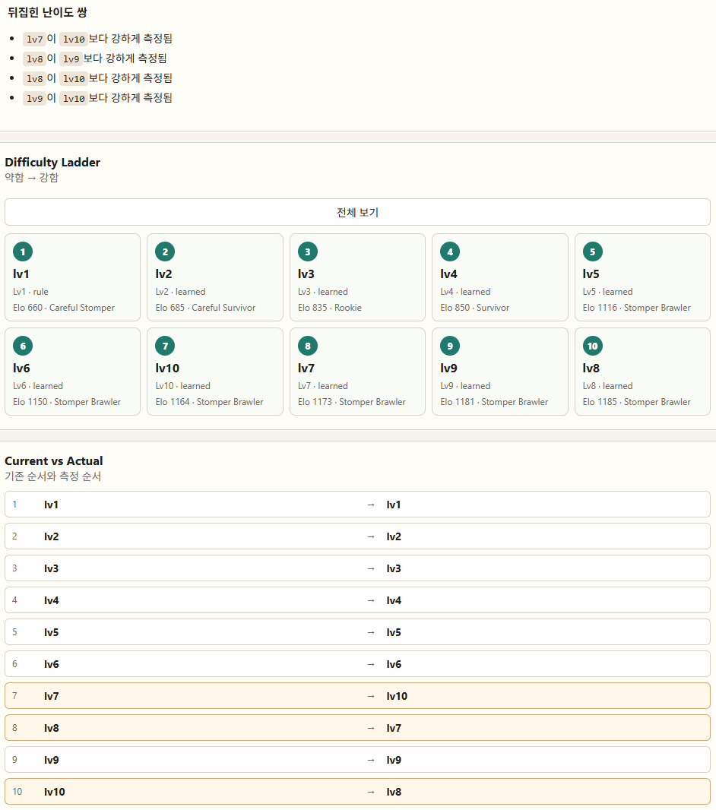Viewport: 716px width, 810px height.
Task: Select comparison row 5 lv5 → lv5
Action: tap(357, 631)
